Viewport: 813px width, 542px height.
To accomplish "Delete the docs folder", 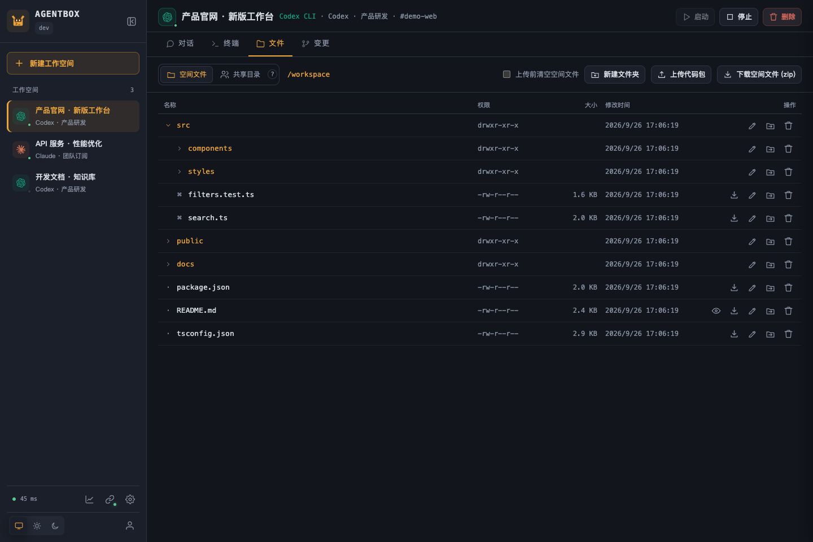I will (788, 264).
